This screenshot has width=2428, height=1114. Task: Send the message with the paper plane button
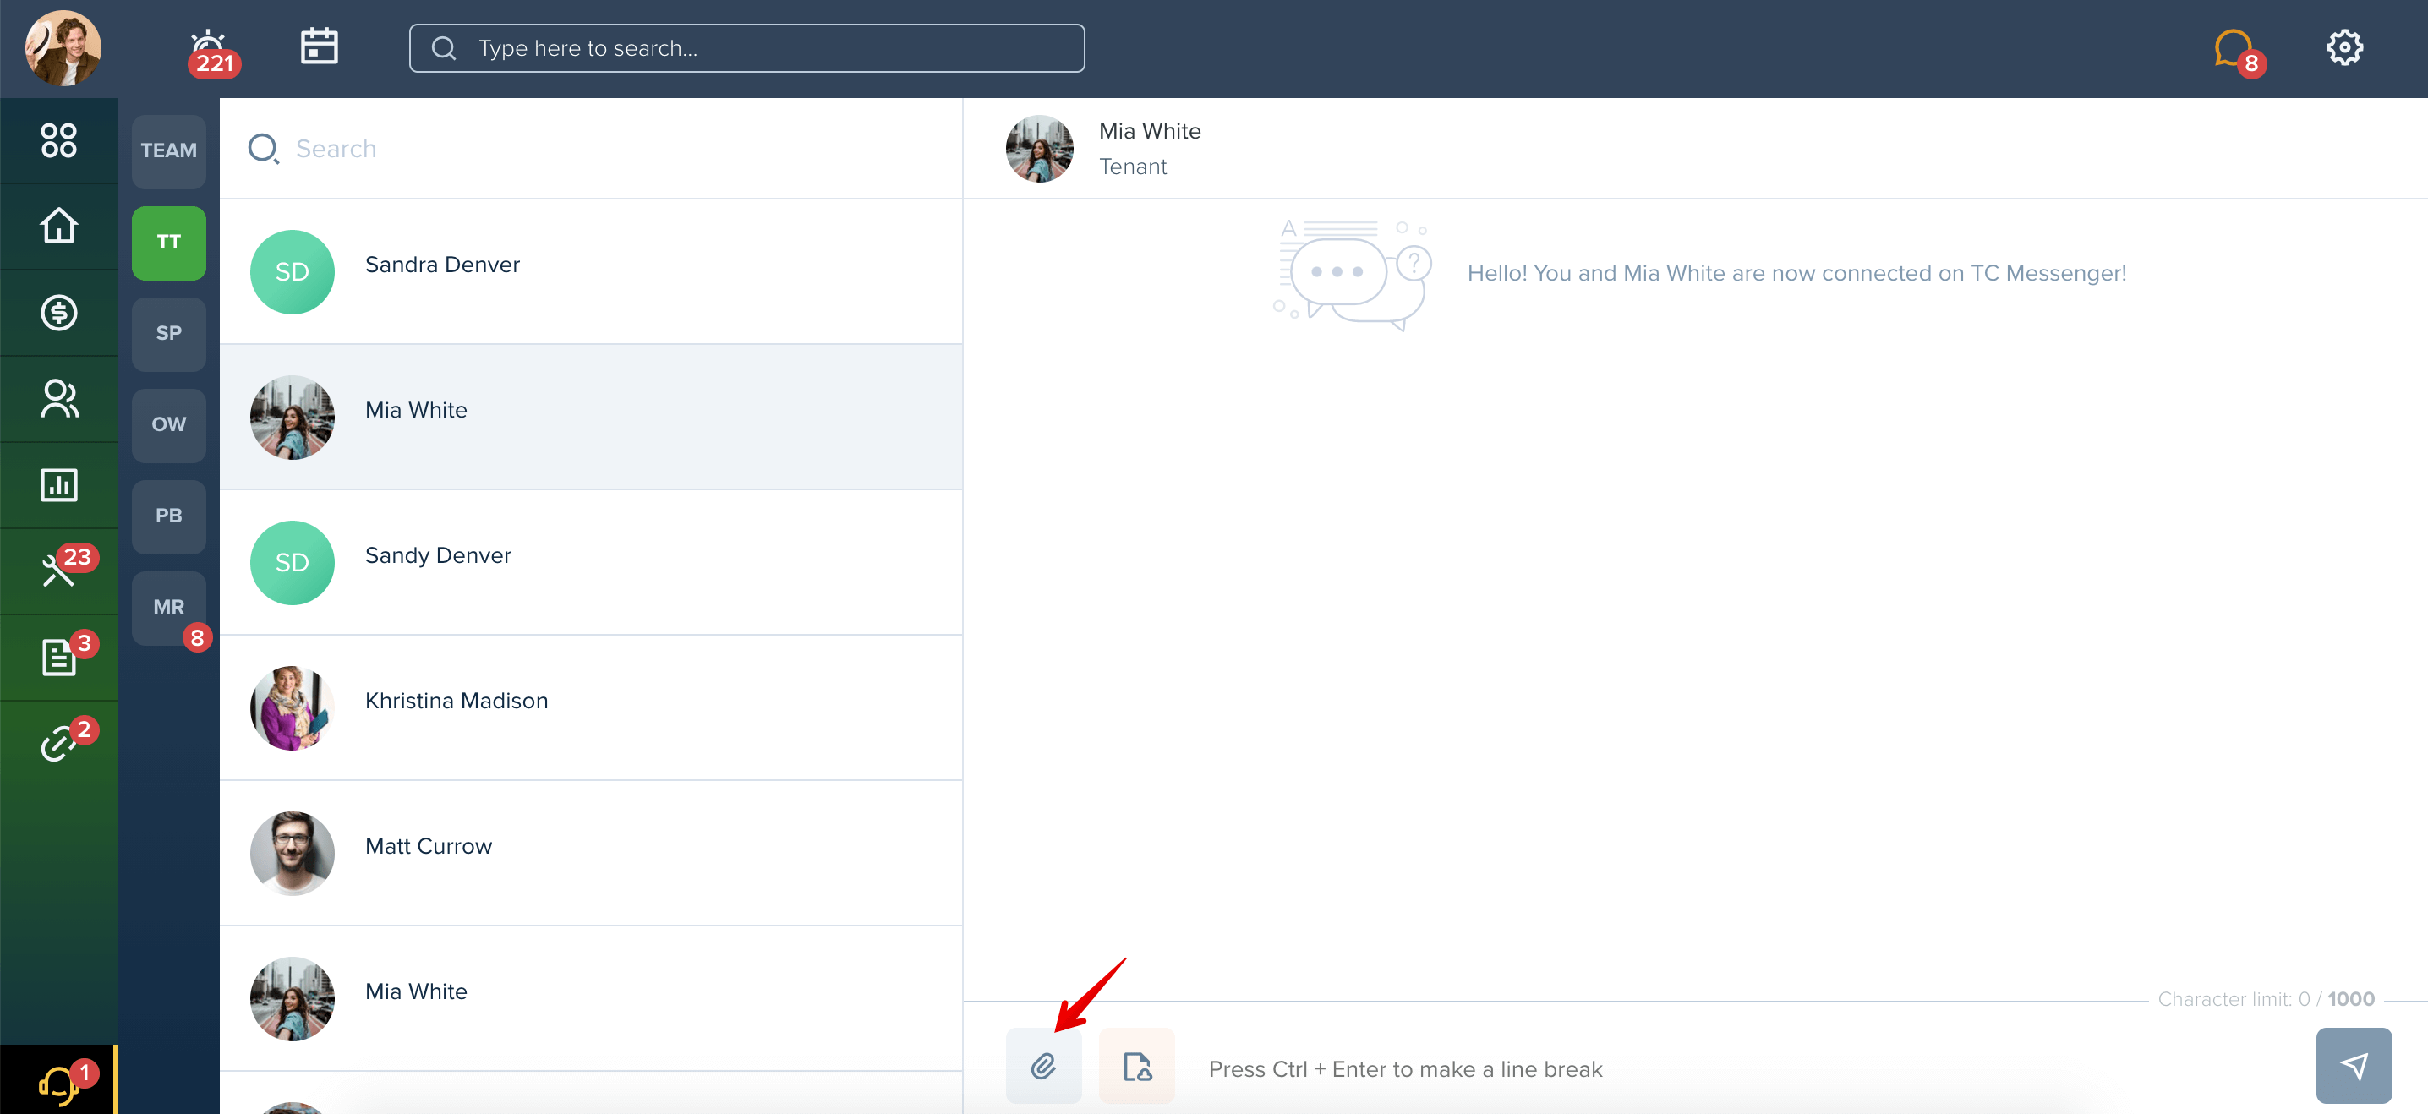coord(2354,1066)
